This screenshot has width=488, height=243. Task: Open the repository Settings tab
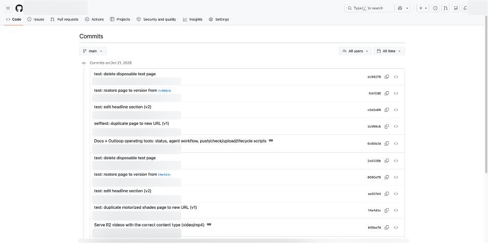point(219,19)
